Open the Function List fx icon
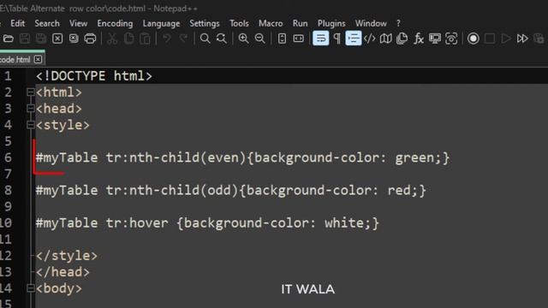The width and height of the screenshot is (548, 308). tap(419, 38)
